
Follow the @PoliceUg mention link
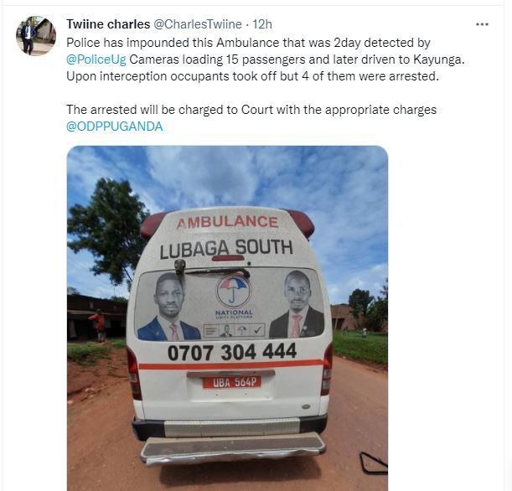click(x=96, y=59)
